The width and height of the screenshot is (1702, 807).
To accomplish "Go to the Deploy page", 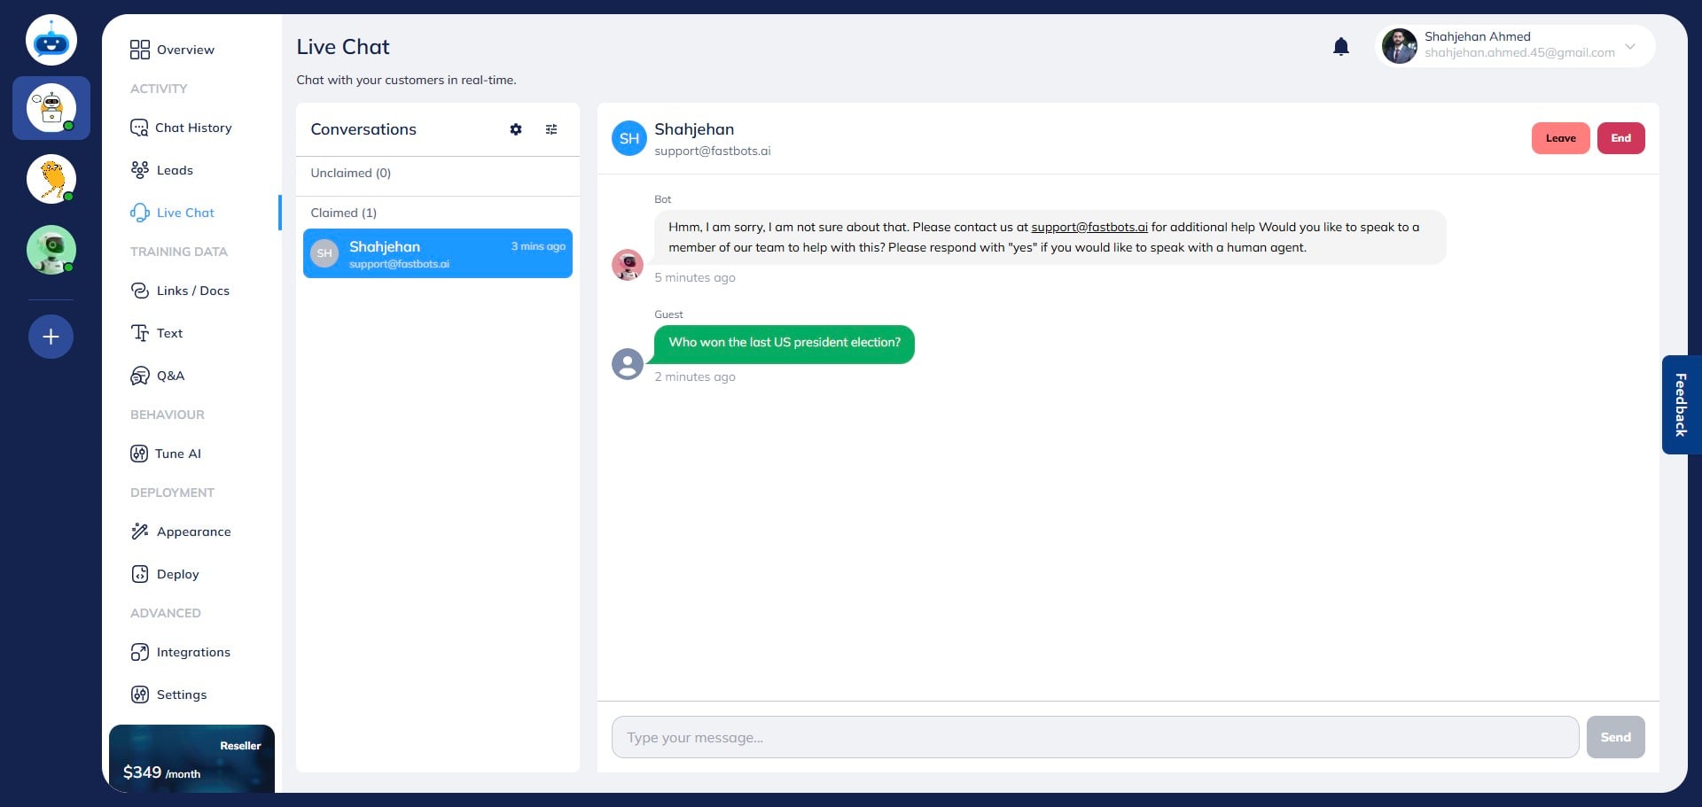I will click(x=176, y=574).
